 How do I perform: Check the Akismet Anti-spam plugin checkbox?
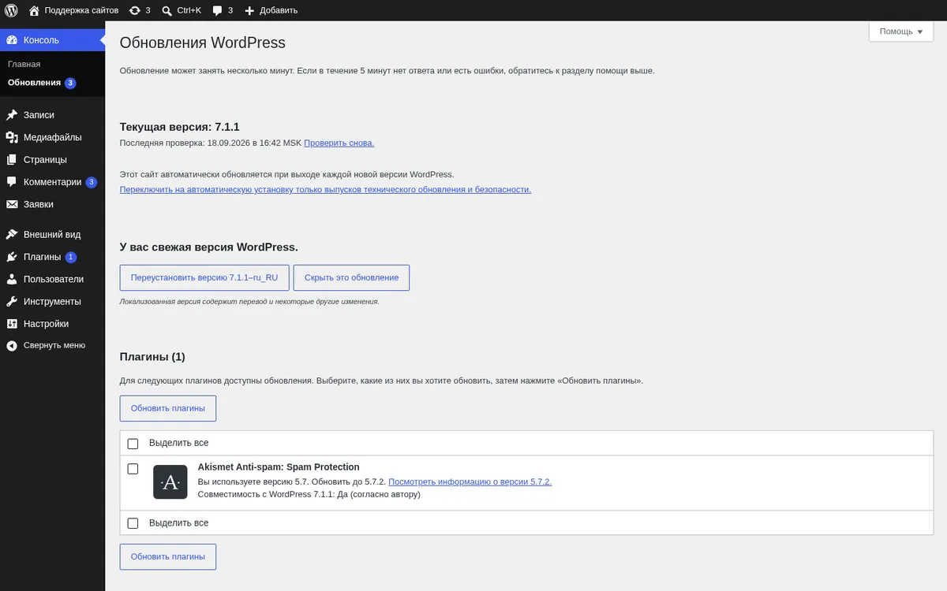(133, 469)
